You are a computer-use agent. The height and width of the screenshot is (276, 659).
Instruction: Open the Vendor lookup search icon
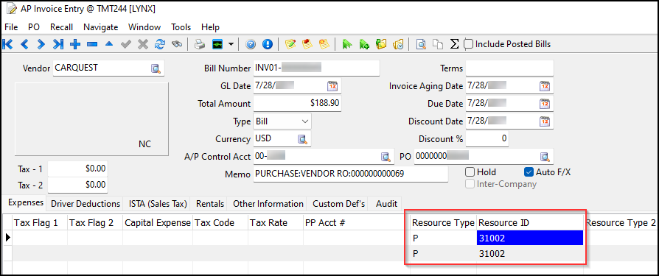(156, 68)
